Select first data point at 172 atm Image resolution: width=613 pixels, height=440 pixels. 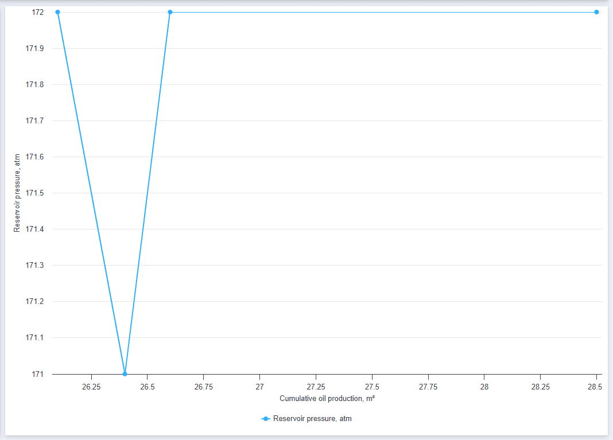58,12
